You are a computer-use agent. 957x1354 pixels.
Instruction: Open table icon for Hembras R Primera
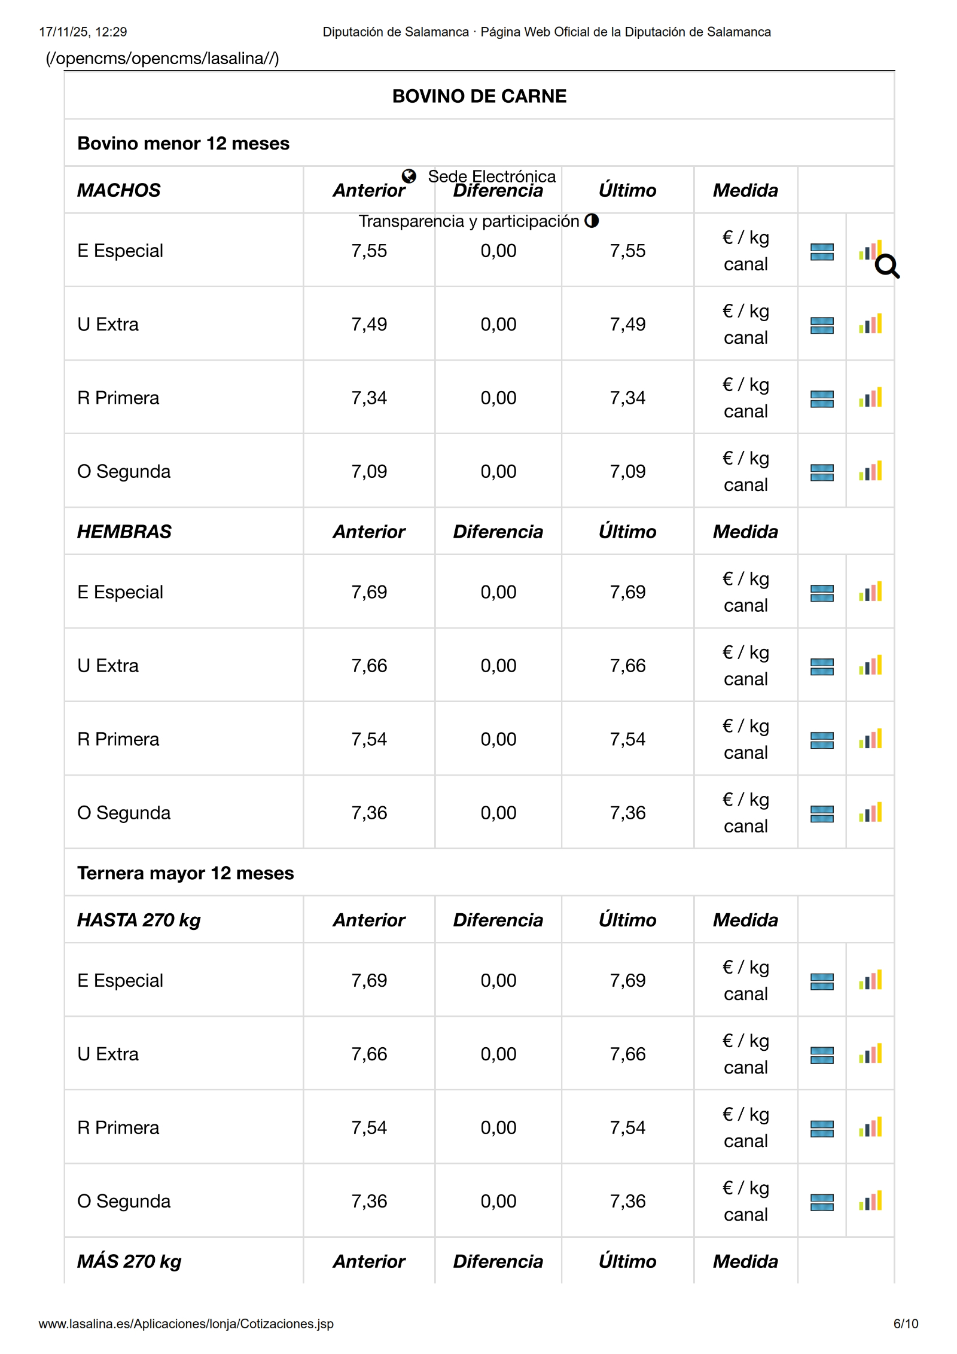(x=821, y=740)
